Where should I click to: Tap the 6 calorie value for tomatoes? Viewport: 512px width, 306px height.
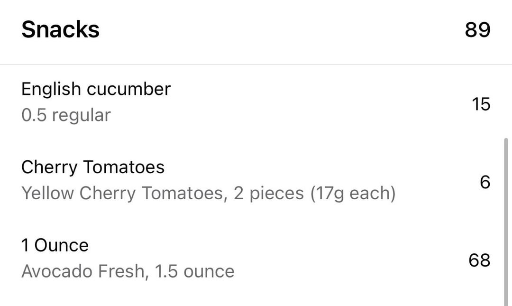[x=485, y=182]
